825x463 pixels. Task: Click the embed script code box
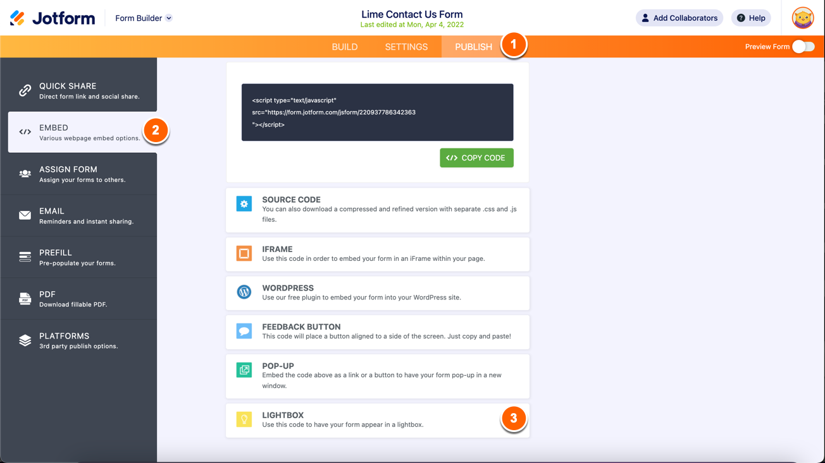(x=378, y=112)
